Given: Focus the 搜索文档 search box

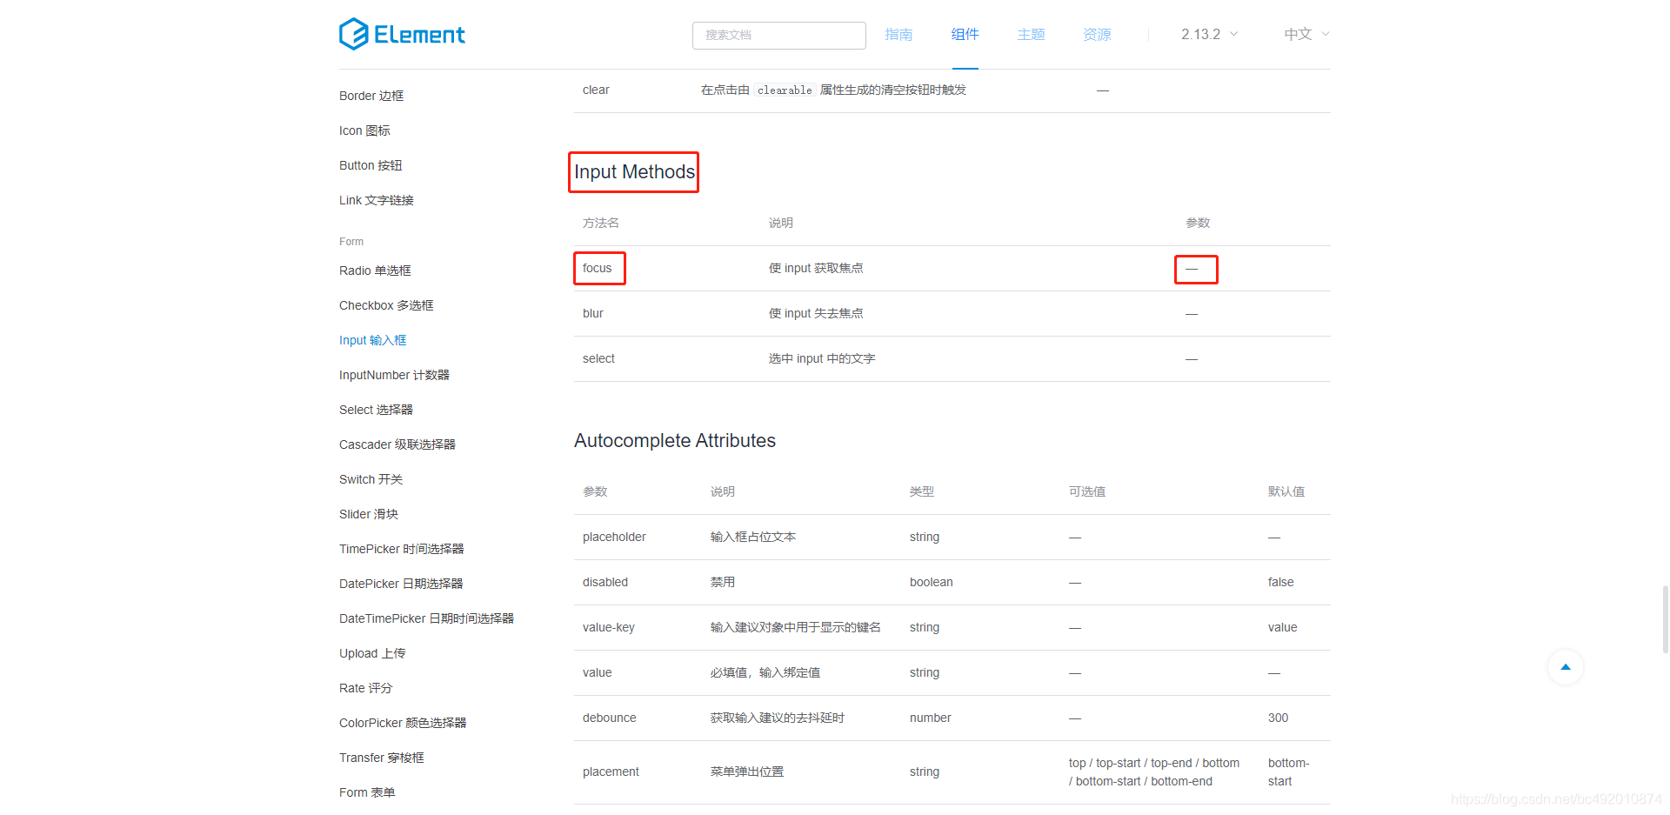Looking at the screenshot, I should [778, 35].
